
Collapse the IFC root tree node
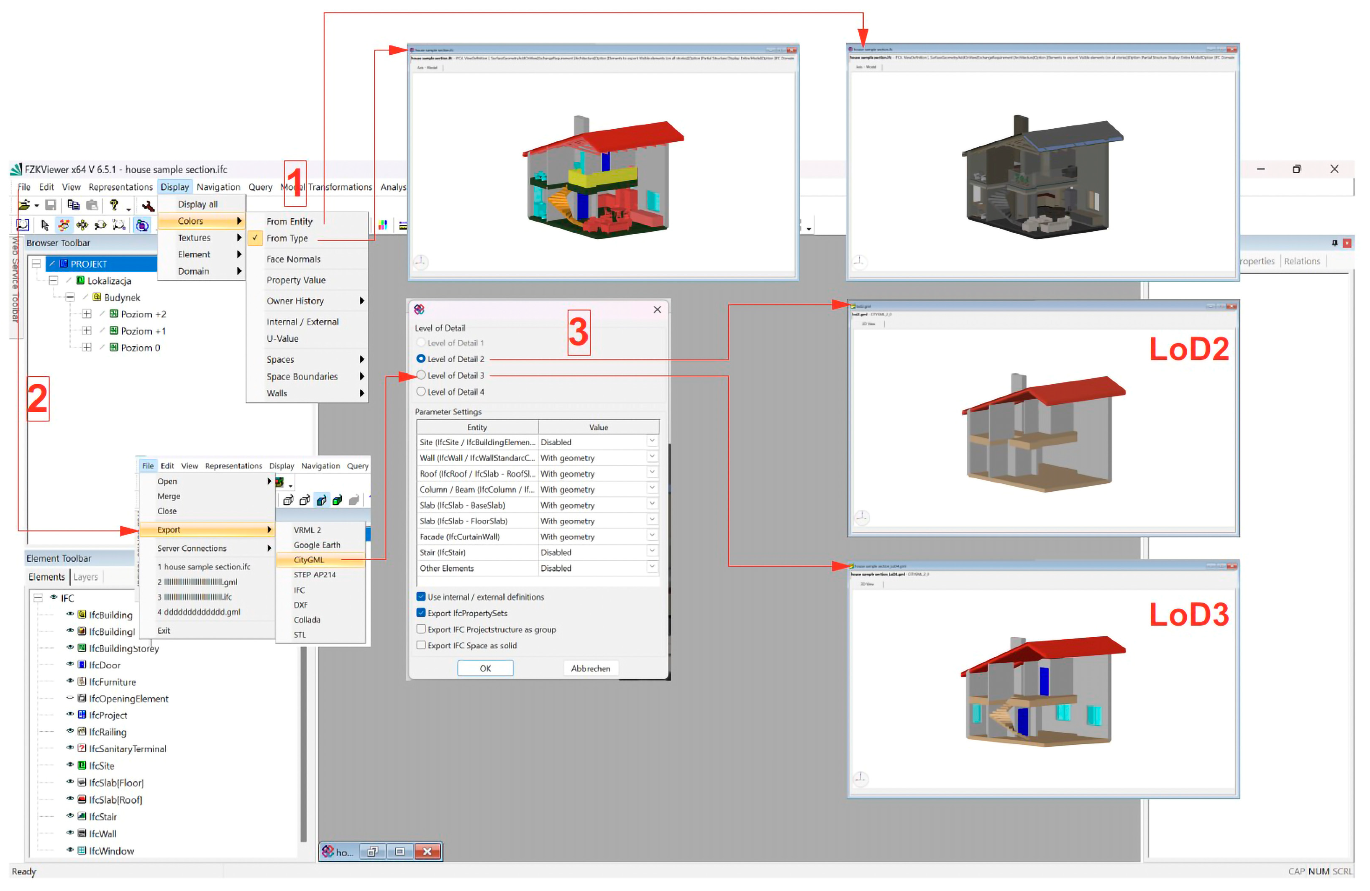[38, 598]
